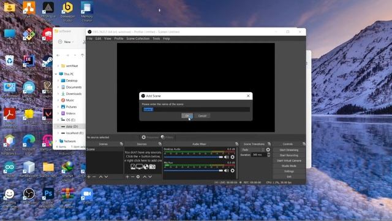The height and width of the screenshot is (221, 392).
Task: Select OBS Studio desktop shortcut
Action: (29, 196)
